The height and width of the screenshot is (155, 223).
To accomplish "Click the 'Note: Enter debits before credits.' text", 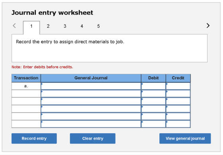I will pos(42,67).
